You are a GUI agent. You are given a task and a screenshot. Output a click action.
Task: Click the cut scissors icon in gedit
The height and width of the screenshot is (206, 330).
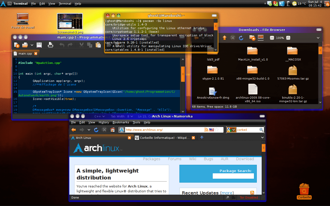(x=81, y=45)
